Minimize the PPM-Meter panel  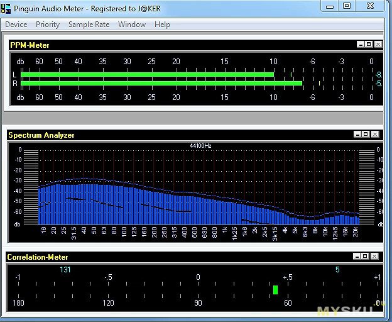(361, 45)
